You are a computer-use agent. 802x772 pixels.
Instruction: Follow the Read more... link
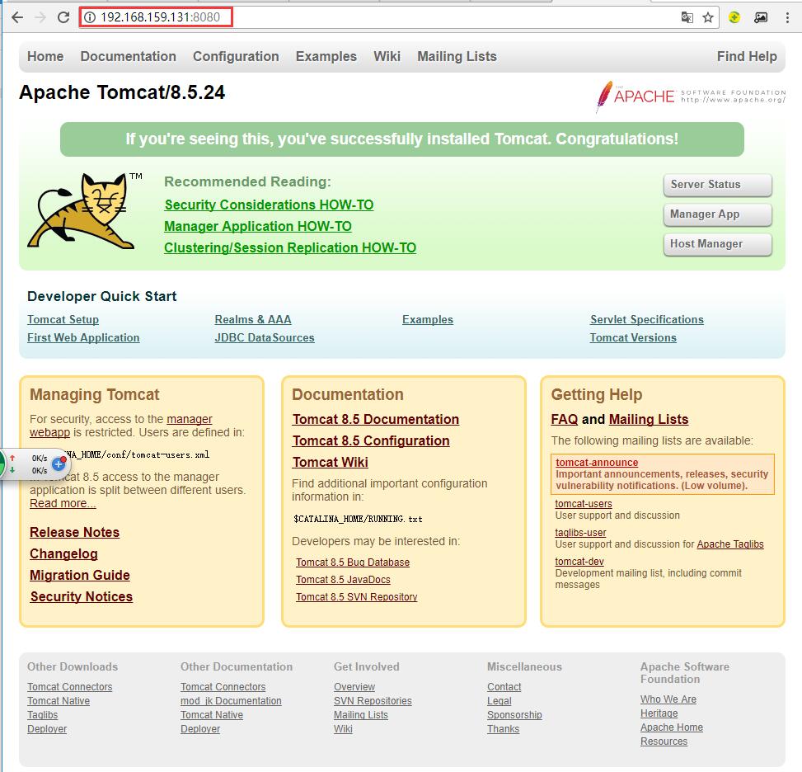63,504
